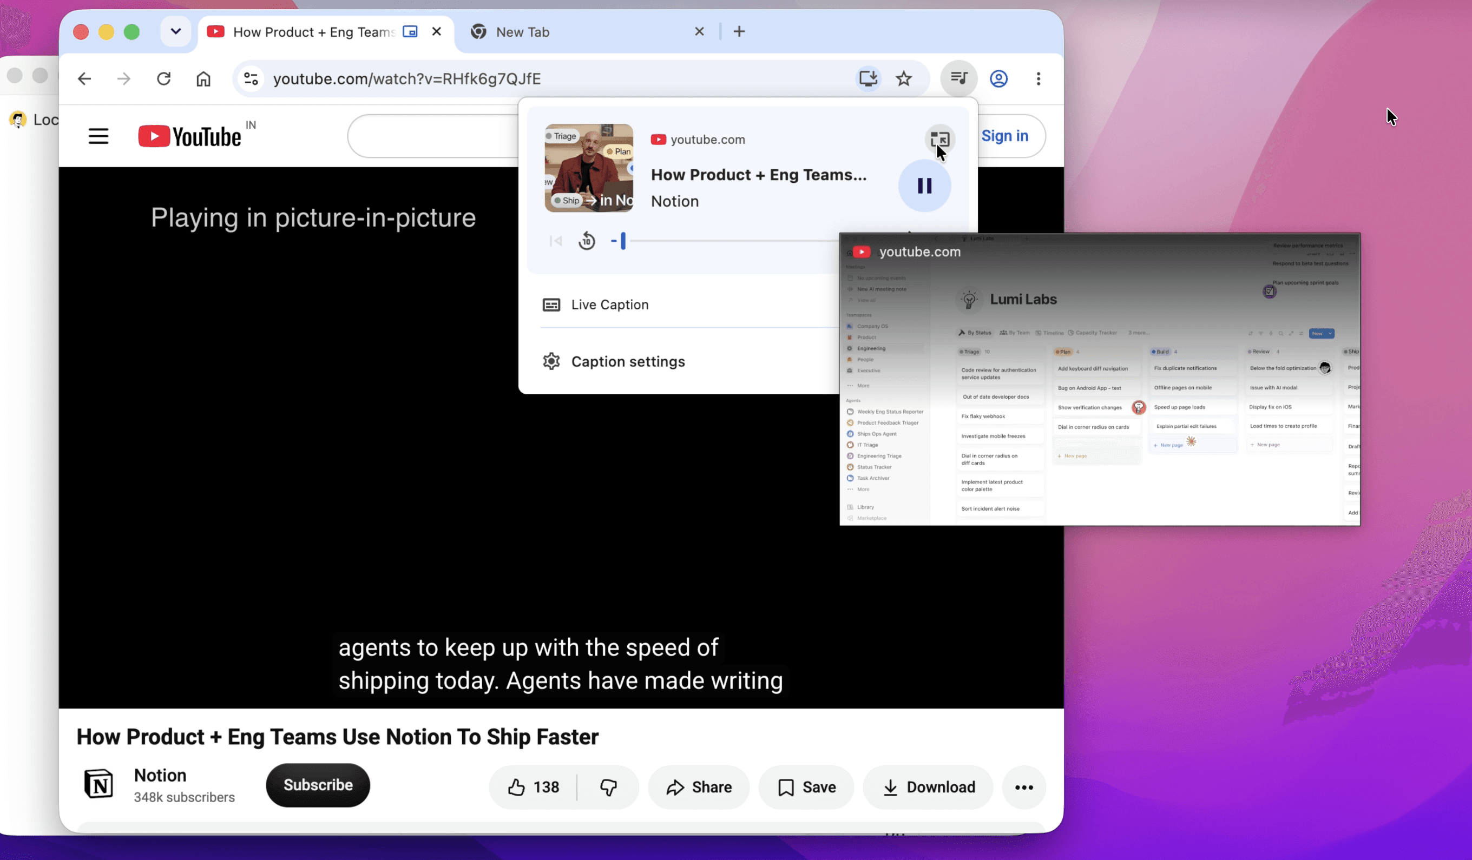Click the Live Caption icon
Image resolution: width=1472 pixels, height=860 pixels.
click(x=551, y=305)
